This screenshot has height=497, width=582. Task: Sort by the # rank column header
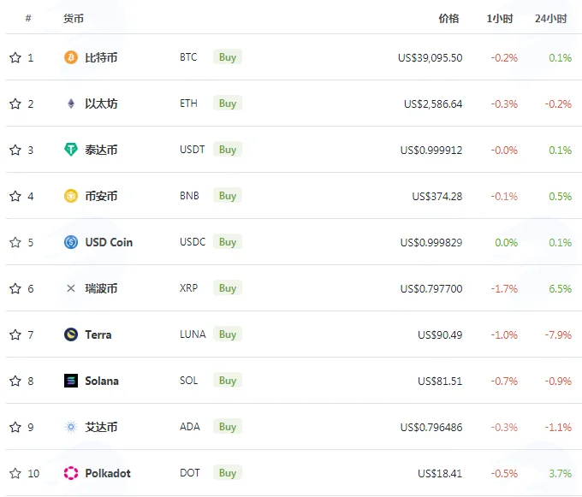(28, 18)
